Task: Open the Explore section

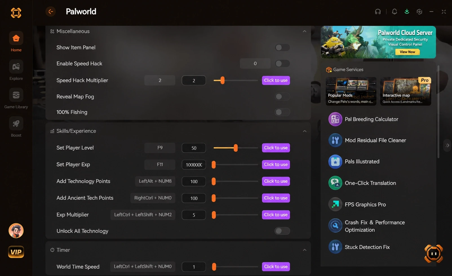Action: coord(16,70)
